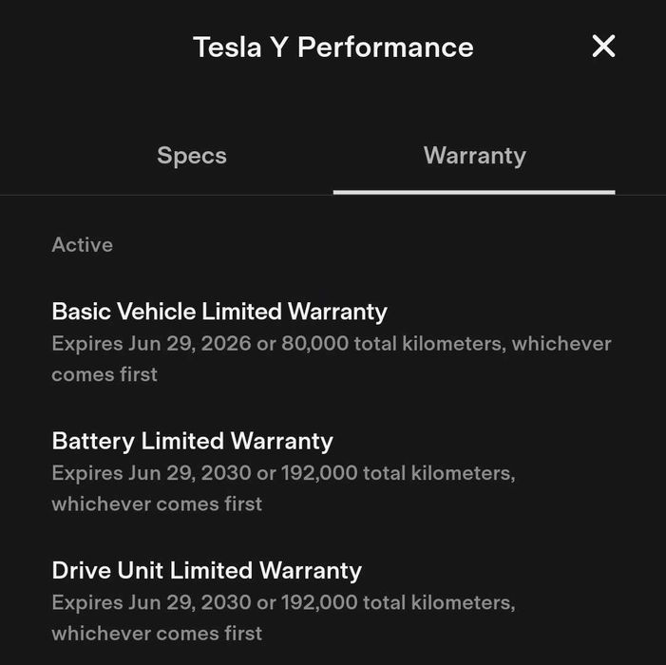666x665 pixels.
Task: Open Battery Limited Warranty entry
Action: click(192, 441)
